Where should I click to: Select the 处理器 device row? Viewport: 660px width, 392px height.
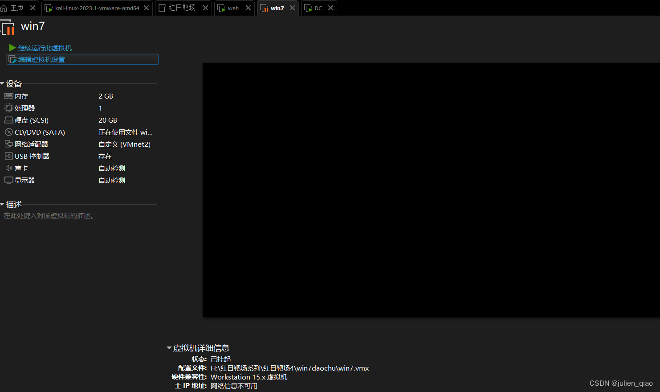coord(80,108)
